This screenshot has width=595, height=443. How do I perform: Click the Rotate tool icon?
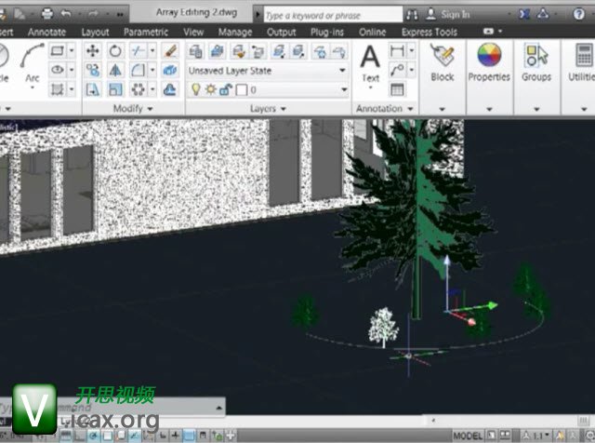tap(115, 51)
